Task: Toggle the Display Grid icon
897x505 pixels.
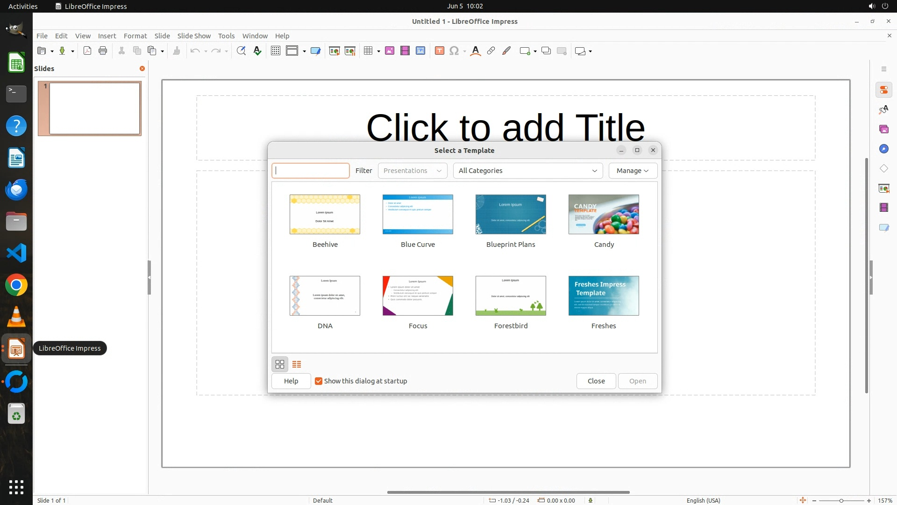Action: click(x=276, y=51)
